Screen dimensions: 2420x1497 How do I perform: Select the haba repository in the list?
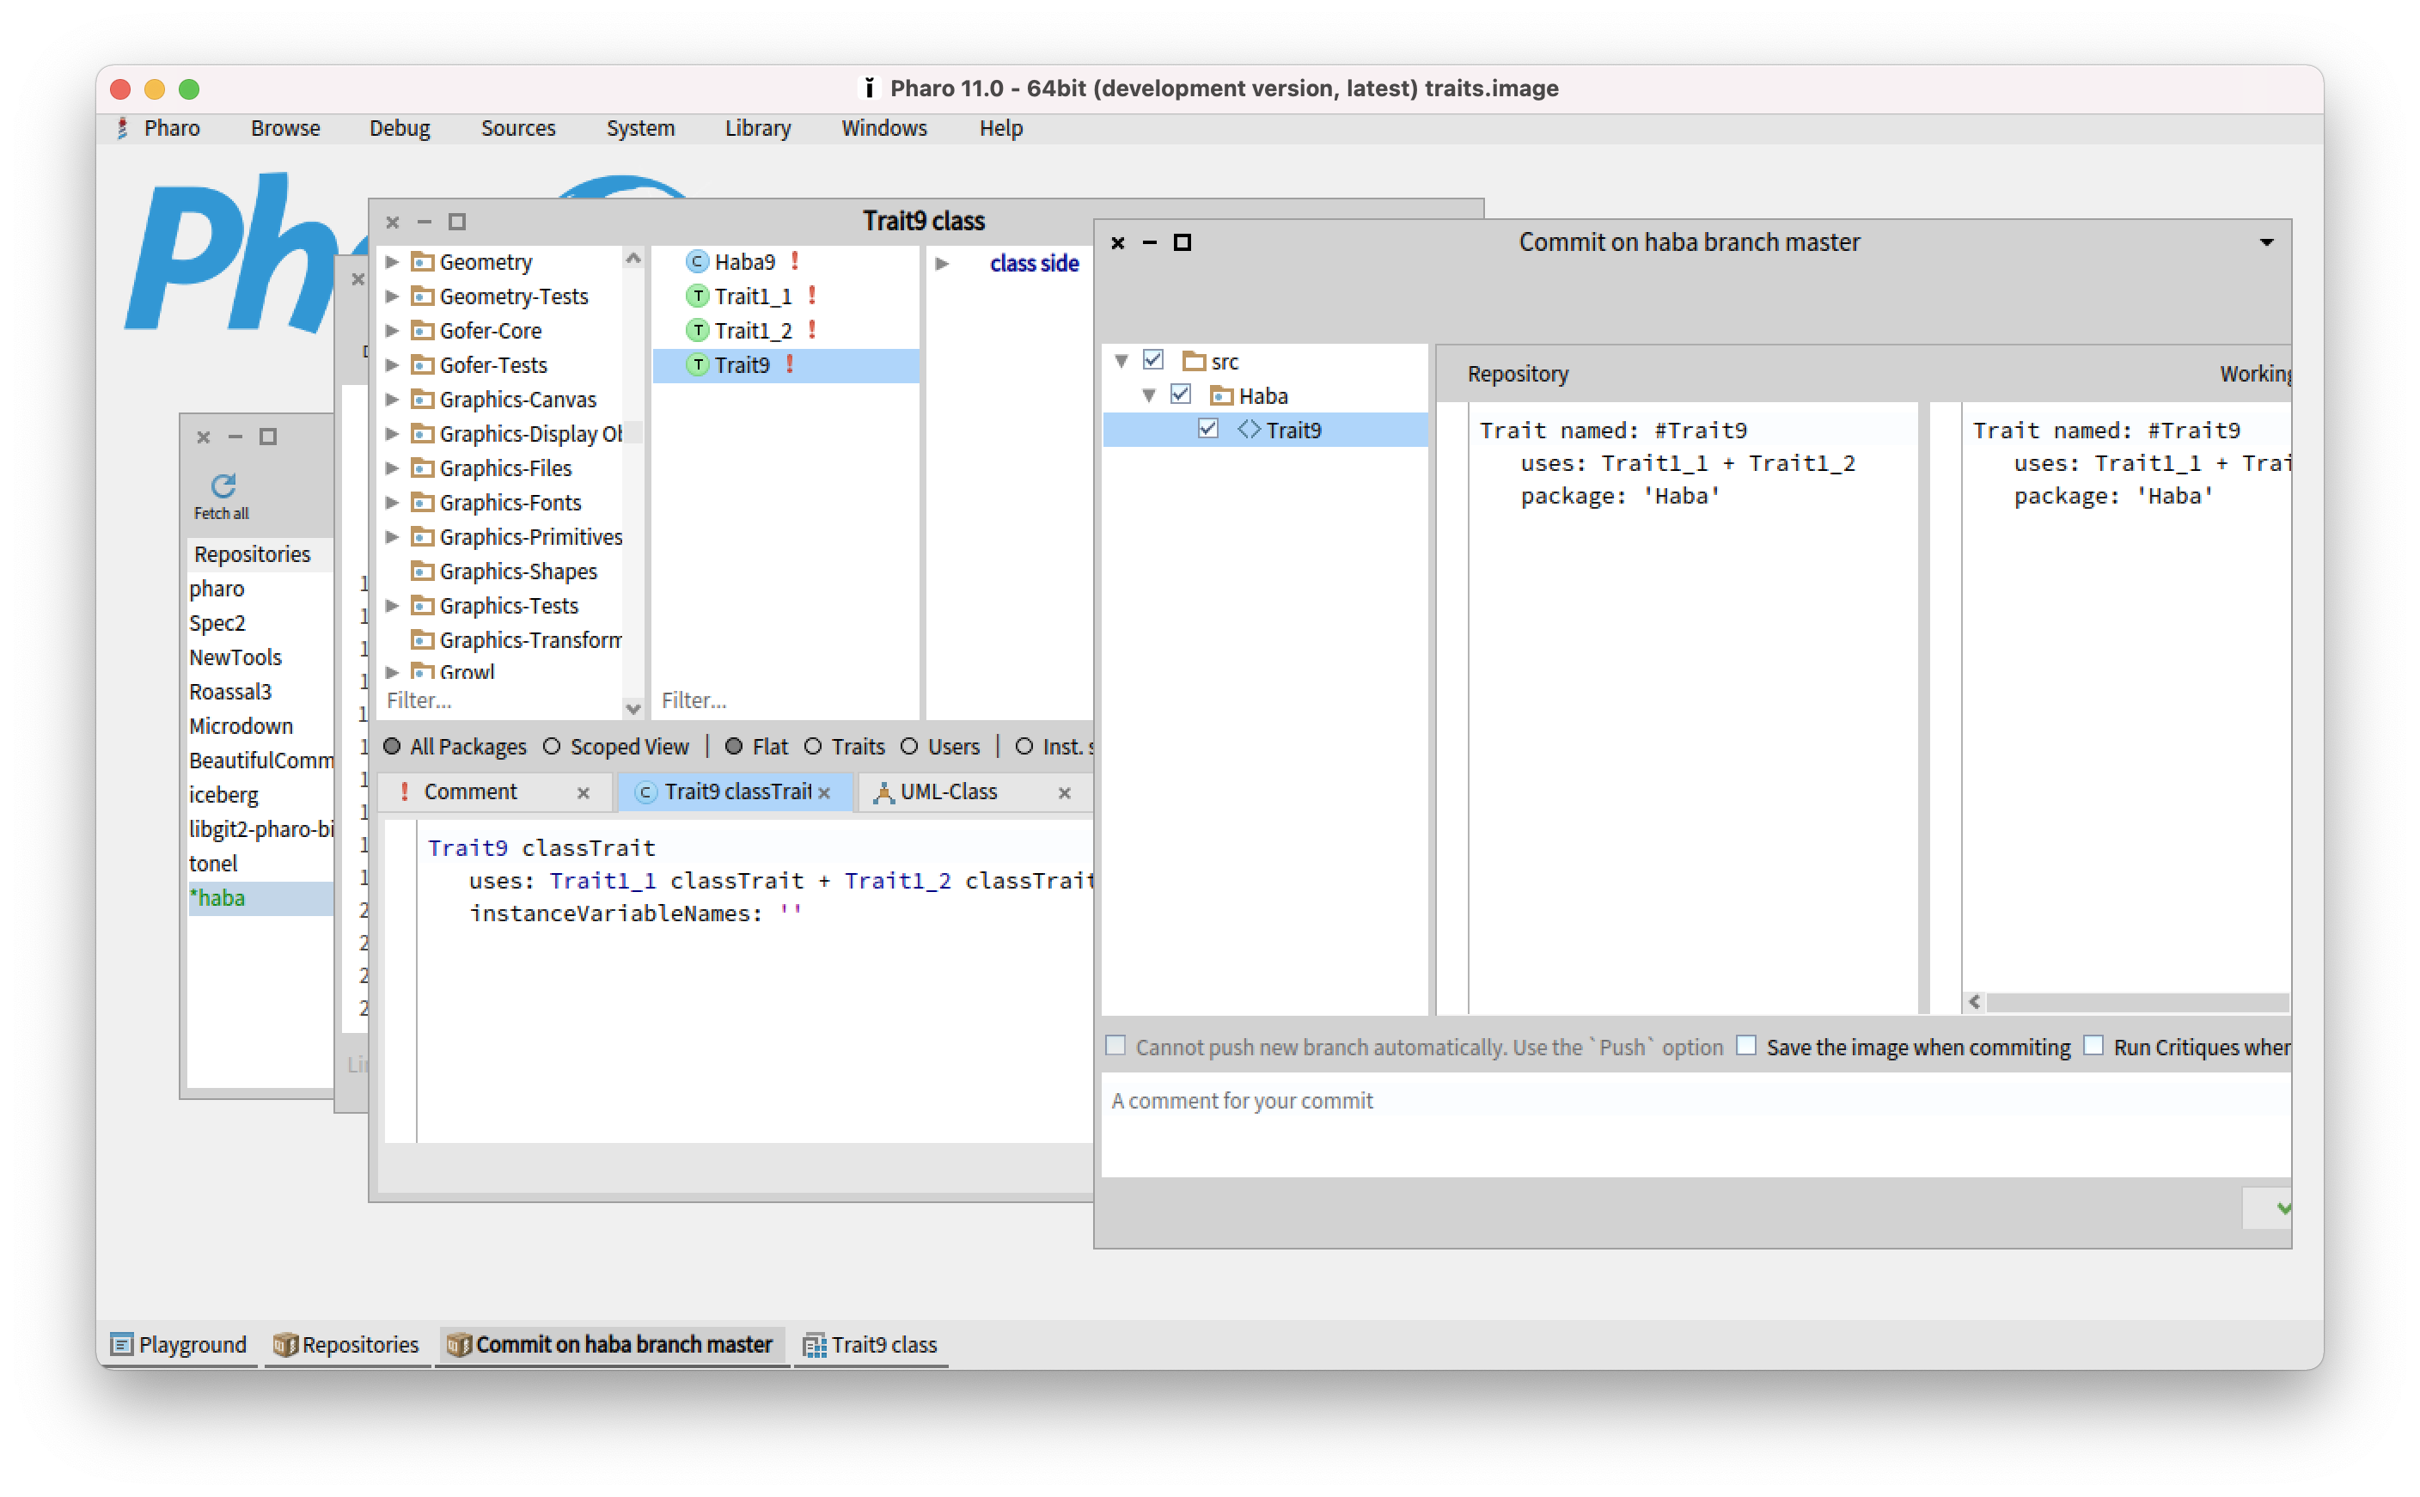[x=220, y=898]
